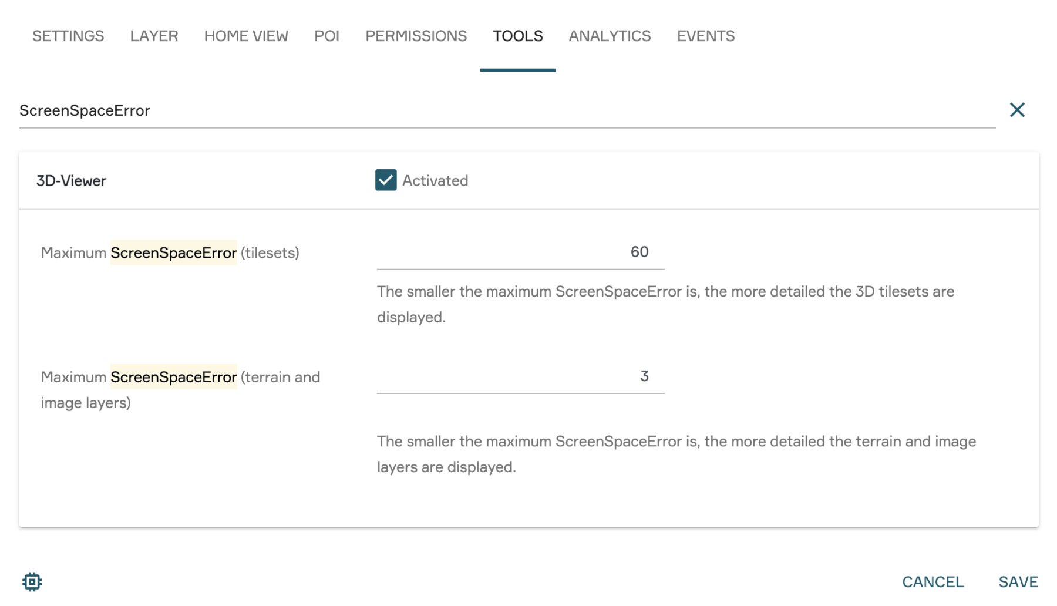Select the POI tab
The height and width of the screenshot is (606, 1057).
click(x=326, y=36)
